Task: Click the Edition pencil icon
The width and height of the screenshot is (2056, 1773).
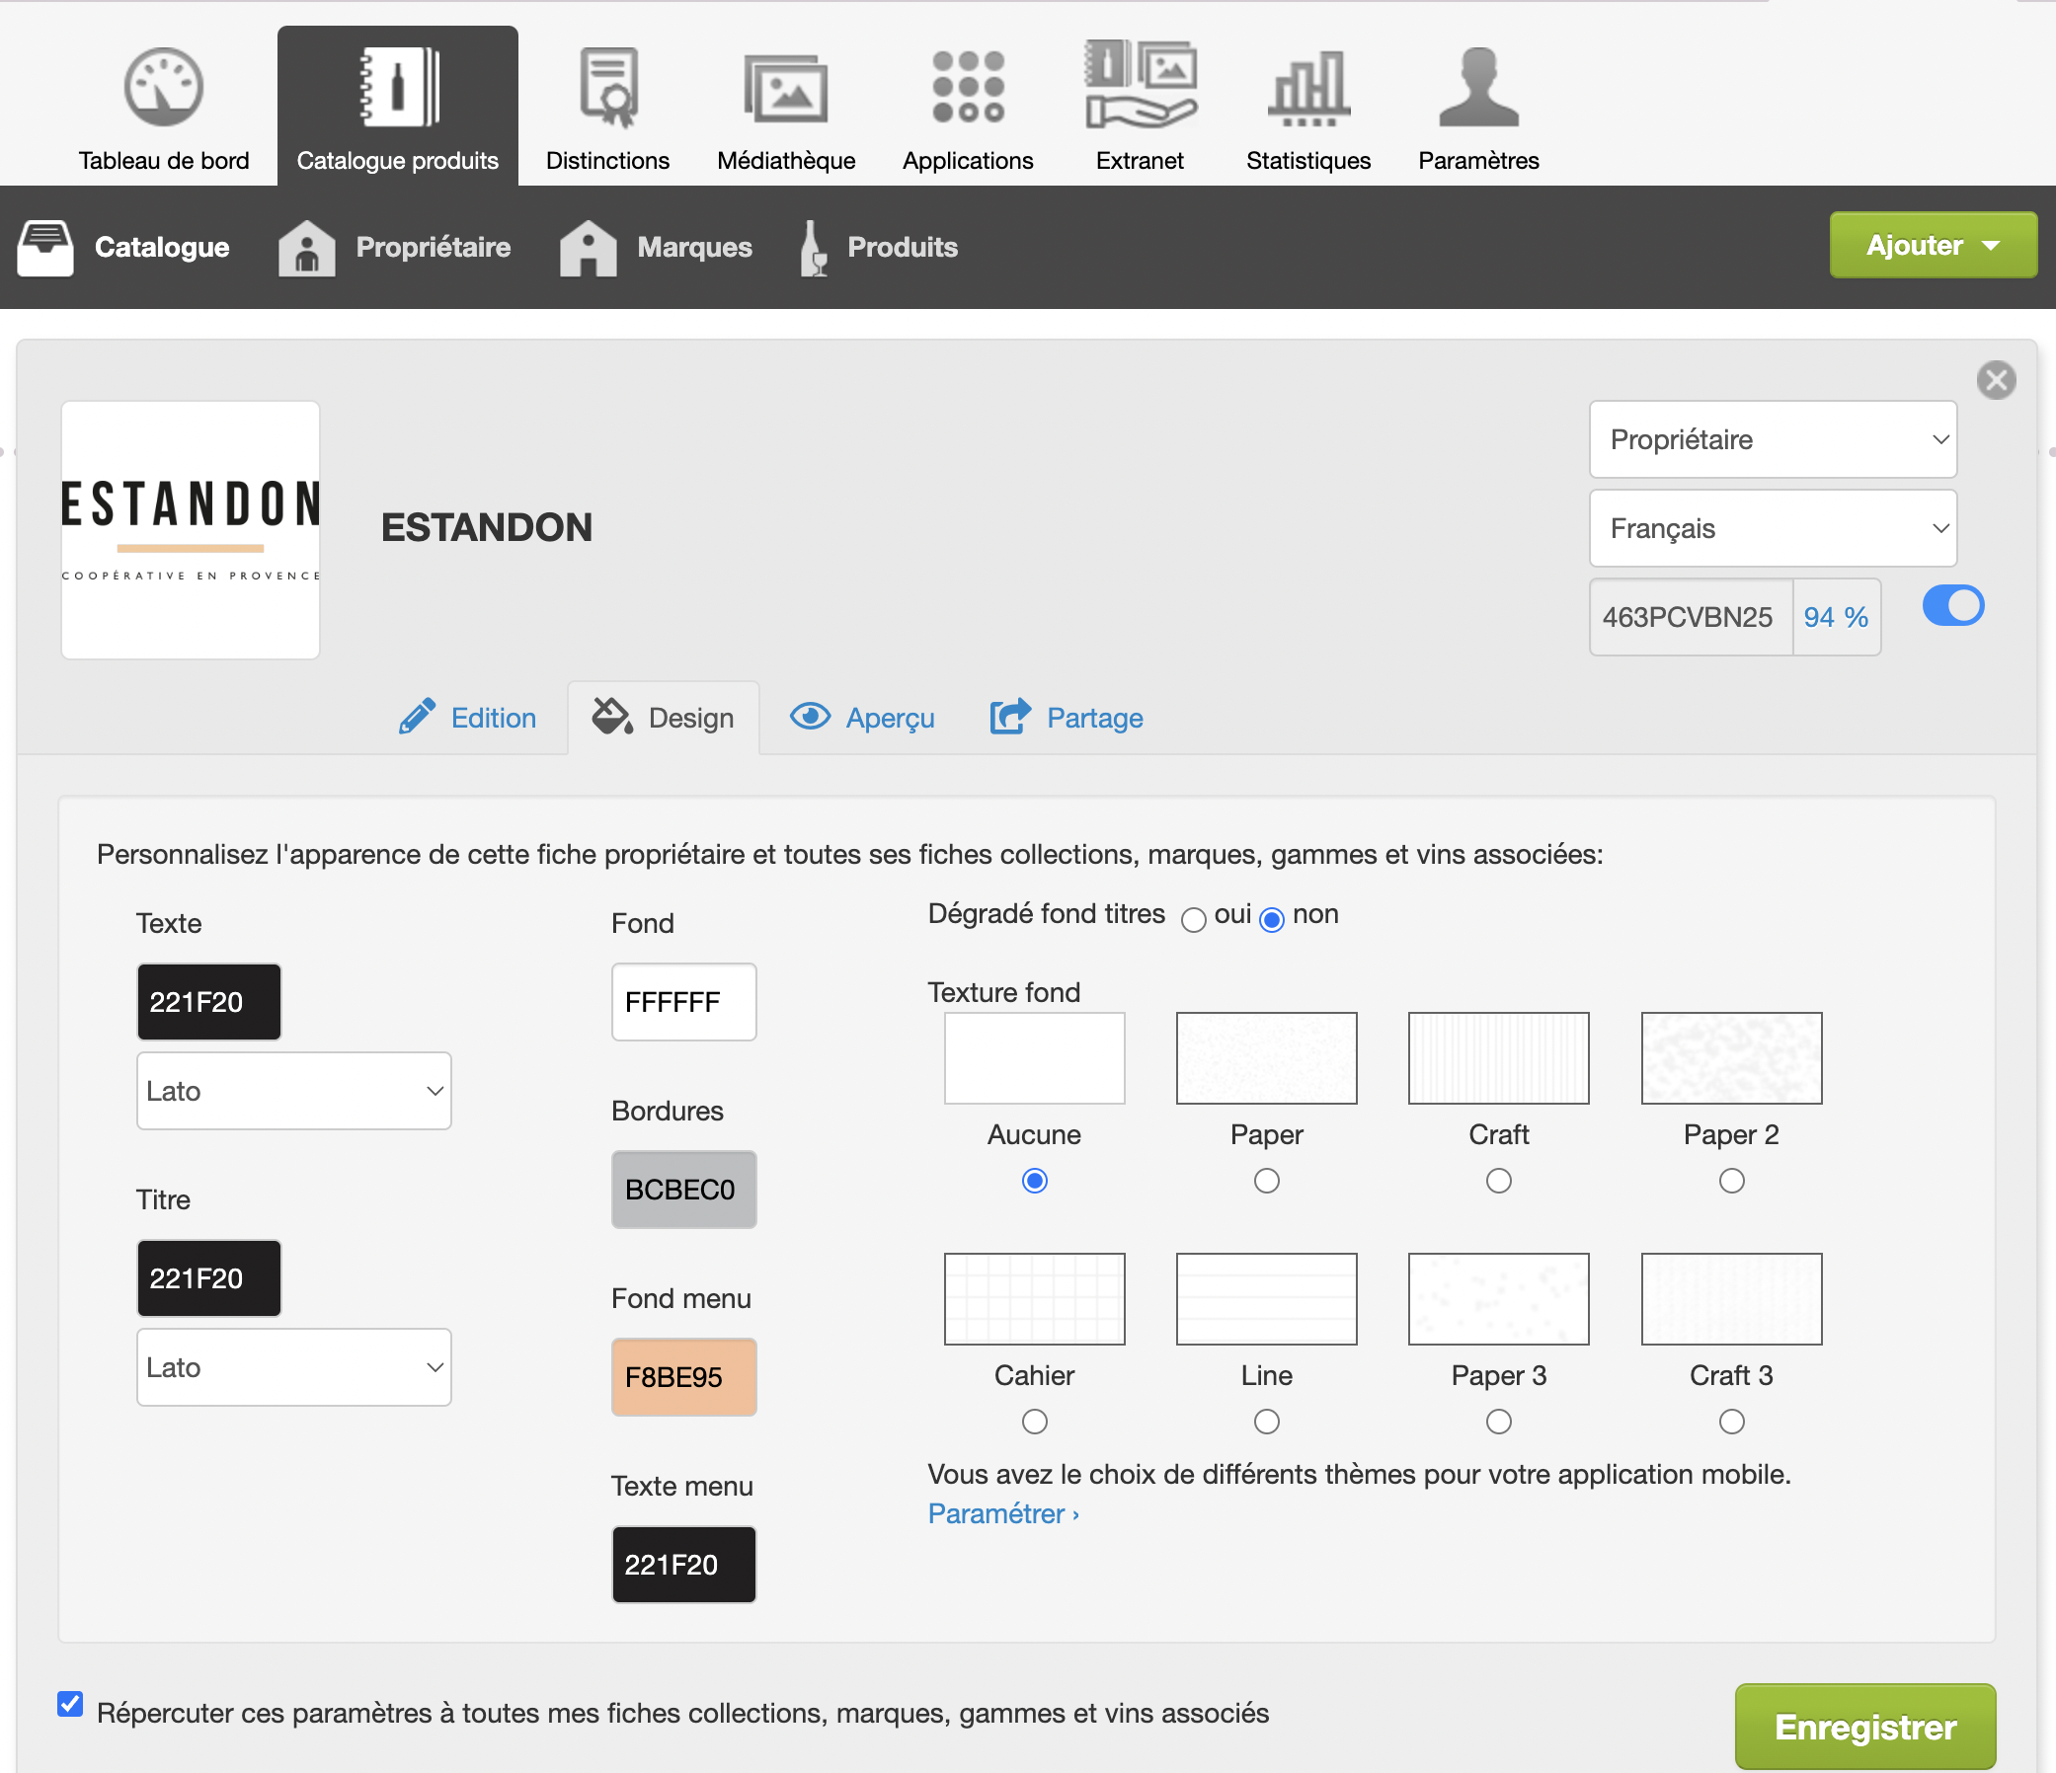Action: coord(417,717)
